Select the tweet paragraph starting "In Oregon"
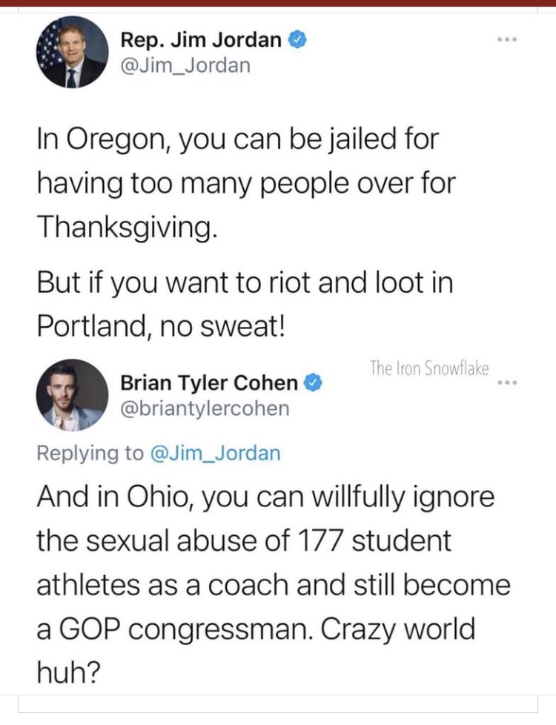The image size is (556, 725). [246, 183]
